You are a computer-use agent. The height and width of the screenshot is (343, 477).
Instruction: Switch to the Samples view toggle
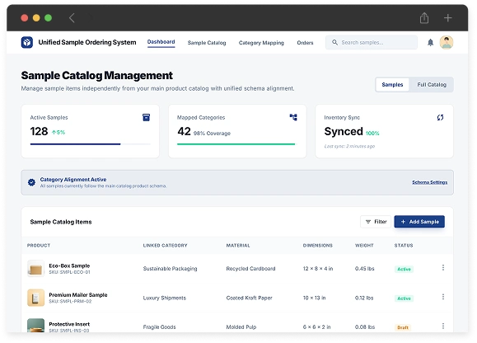pos(392,85)
